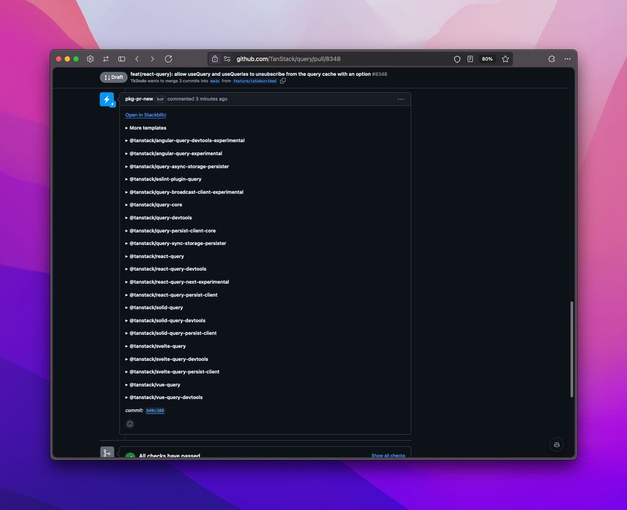Viewport: 627px width, 510px height.
Task: Go forward with the right arrow
Action: [x=152, y=59]
